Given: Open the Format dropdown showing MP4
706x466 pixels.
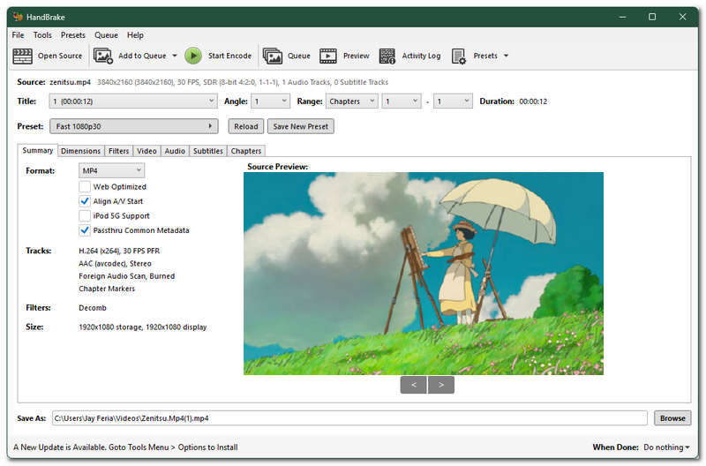Looking at the screenshot, I should (112, 170).
